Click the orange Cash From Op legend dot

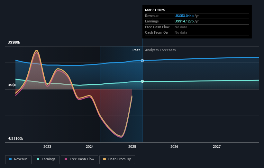pos(105,159)
